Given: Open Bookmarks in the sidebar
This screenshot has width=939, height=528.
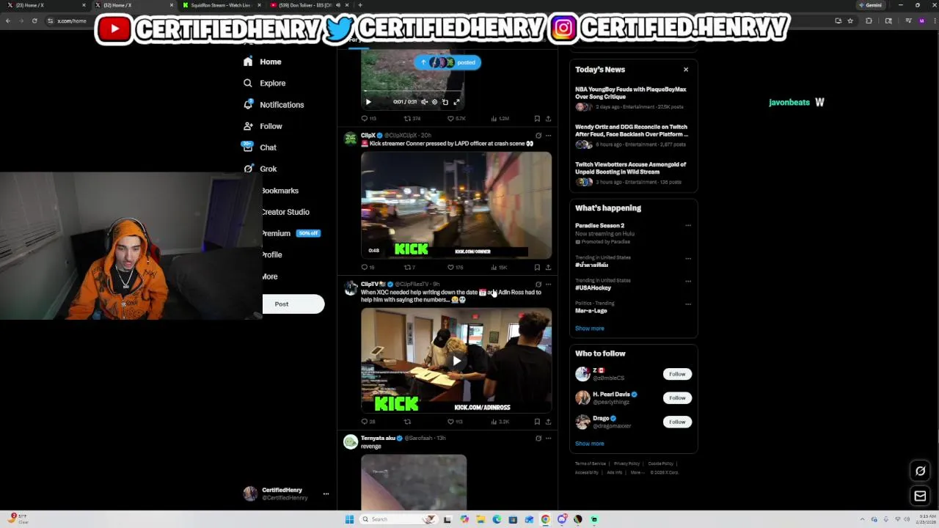Looking at the screenshot, I should (x=280, y=191).
